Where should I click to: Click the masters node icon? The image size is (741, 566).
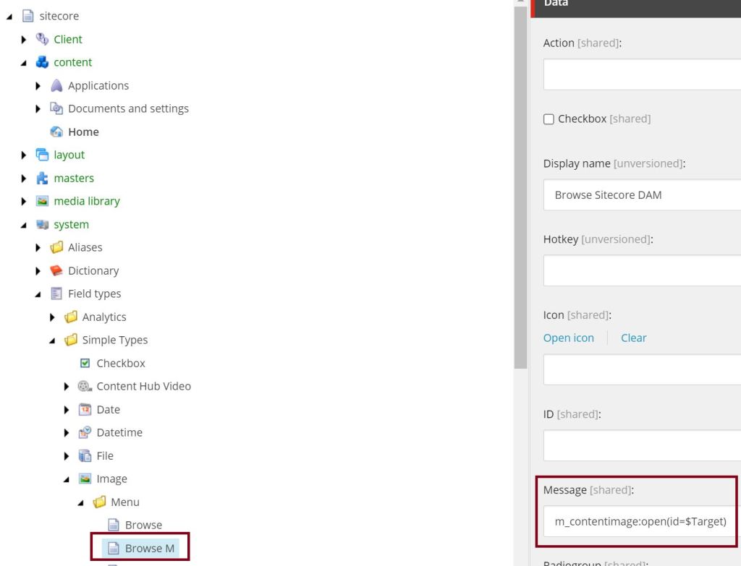[x=44, y=178]
